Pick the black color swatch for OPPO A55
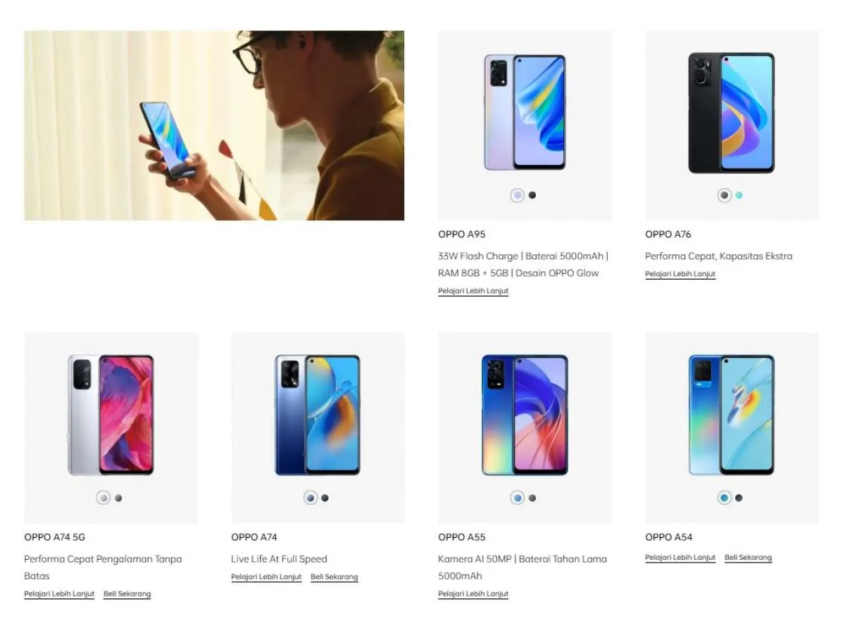This screenshot has width=845, height=626. 532,498
